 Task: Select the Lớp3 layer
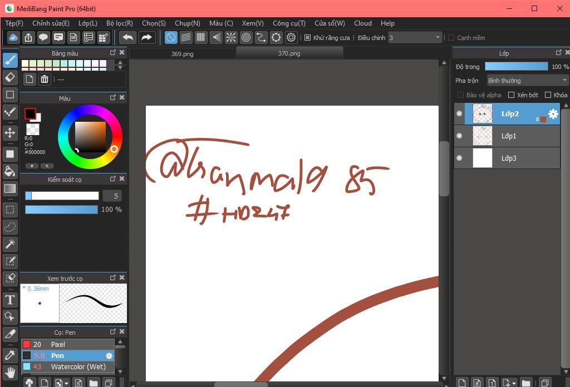(x=507, y=158)
